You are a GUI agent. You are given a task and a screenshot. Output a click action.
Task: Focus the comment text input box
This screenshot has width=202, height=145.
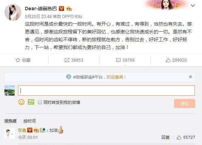[x=106, y=91]
